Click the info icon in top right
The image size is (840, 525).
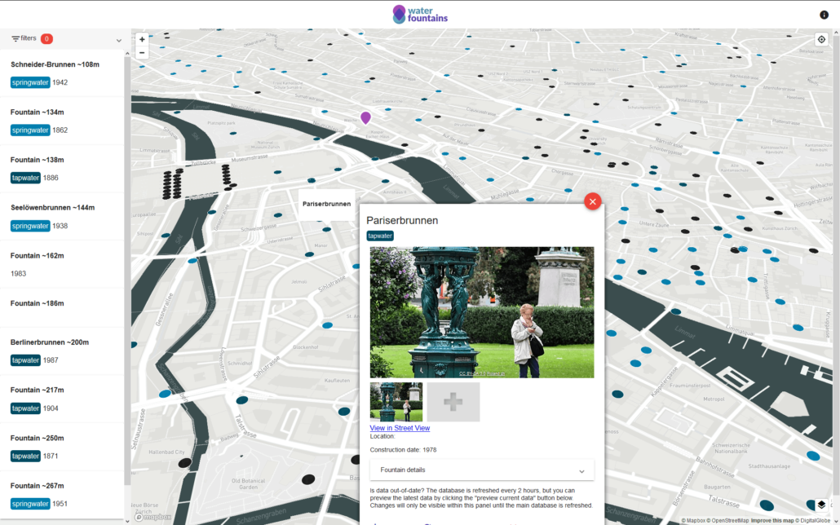click(x=824, y=15)
